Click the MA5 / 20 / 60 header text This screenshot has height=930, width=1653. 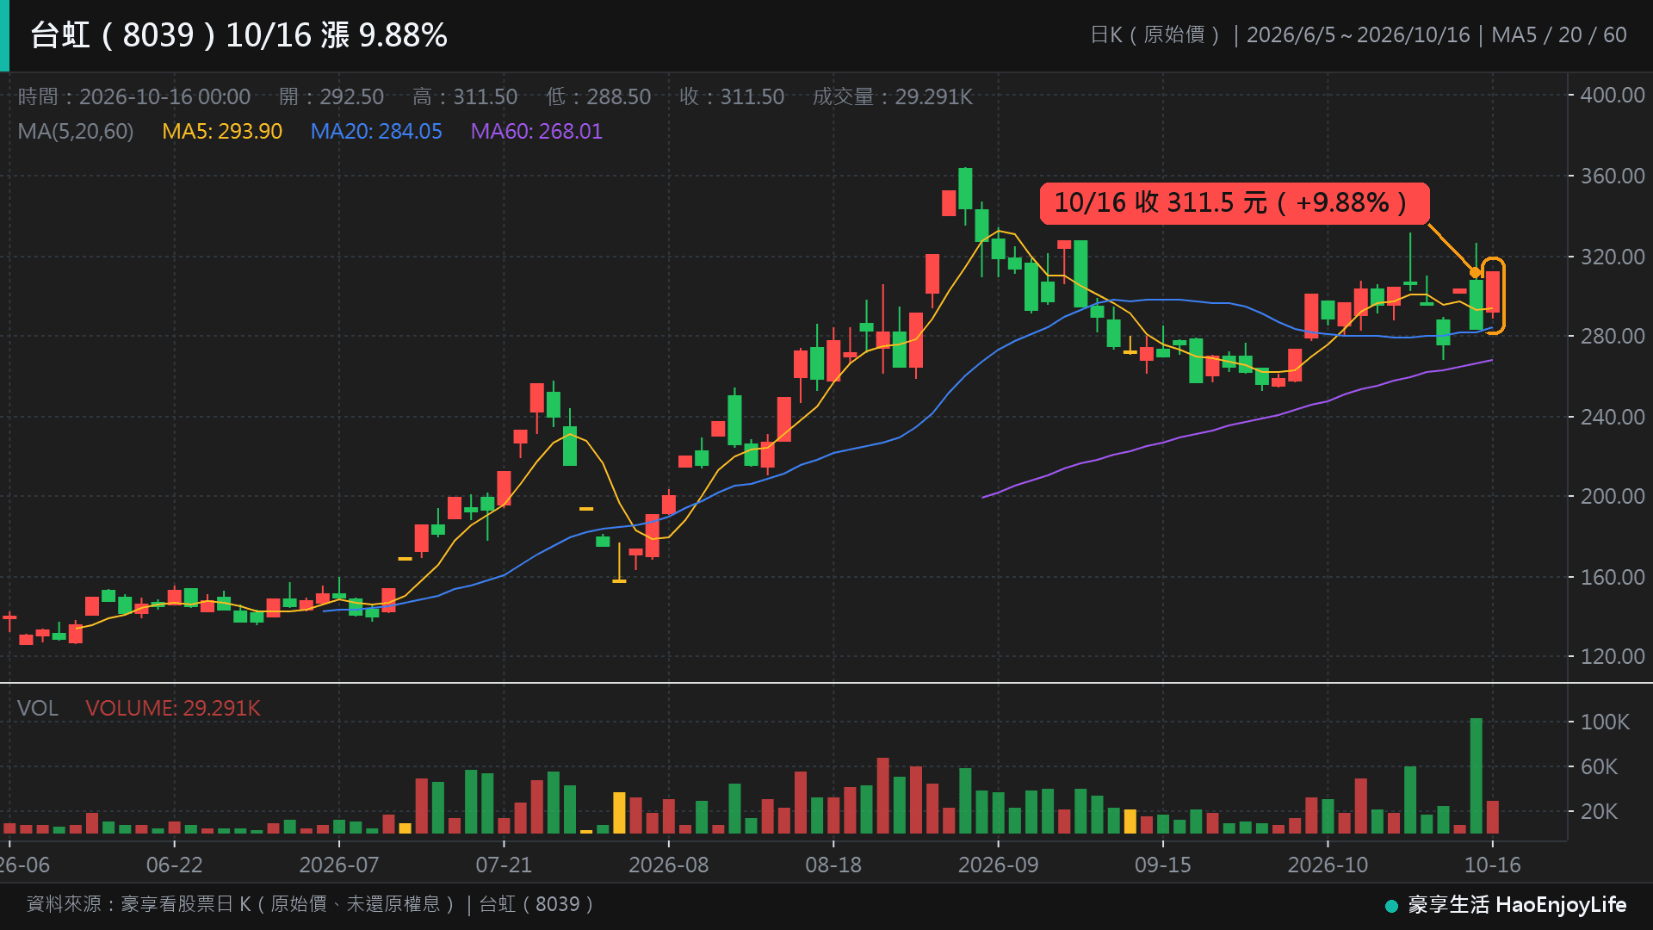click(x=1559, y=34)
